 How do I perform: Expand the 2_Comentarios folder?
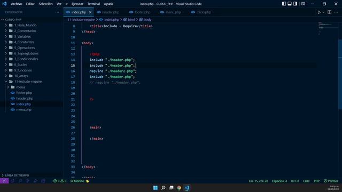[32, 31]
